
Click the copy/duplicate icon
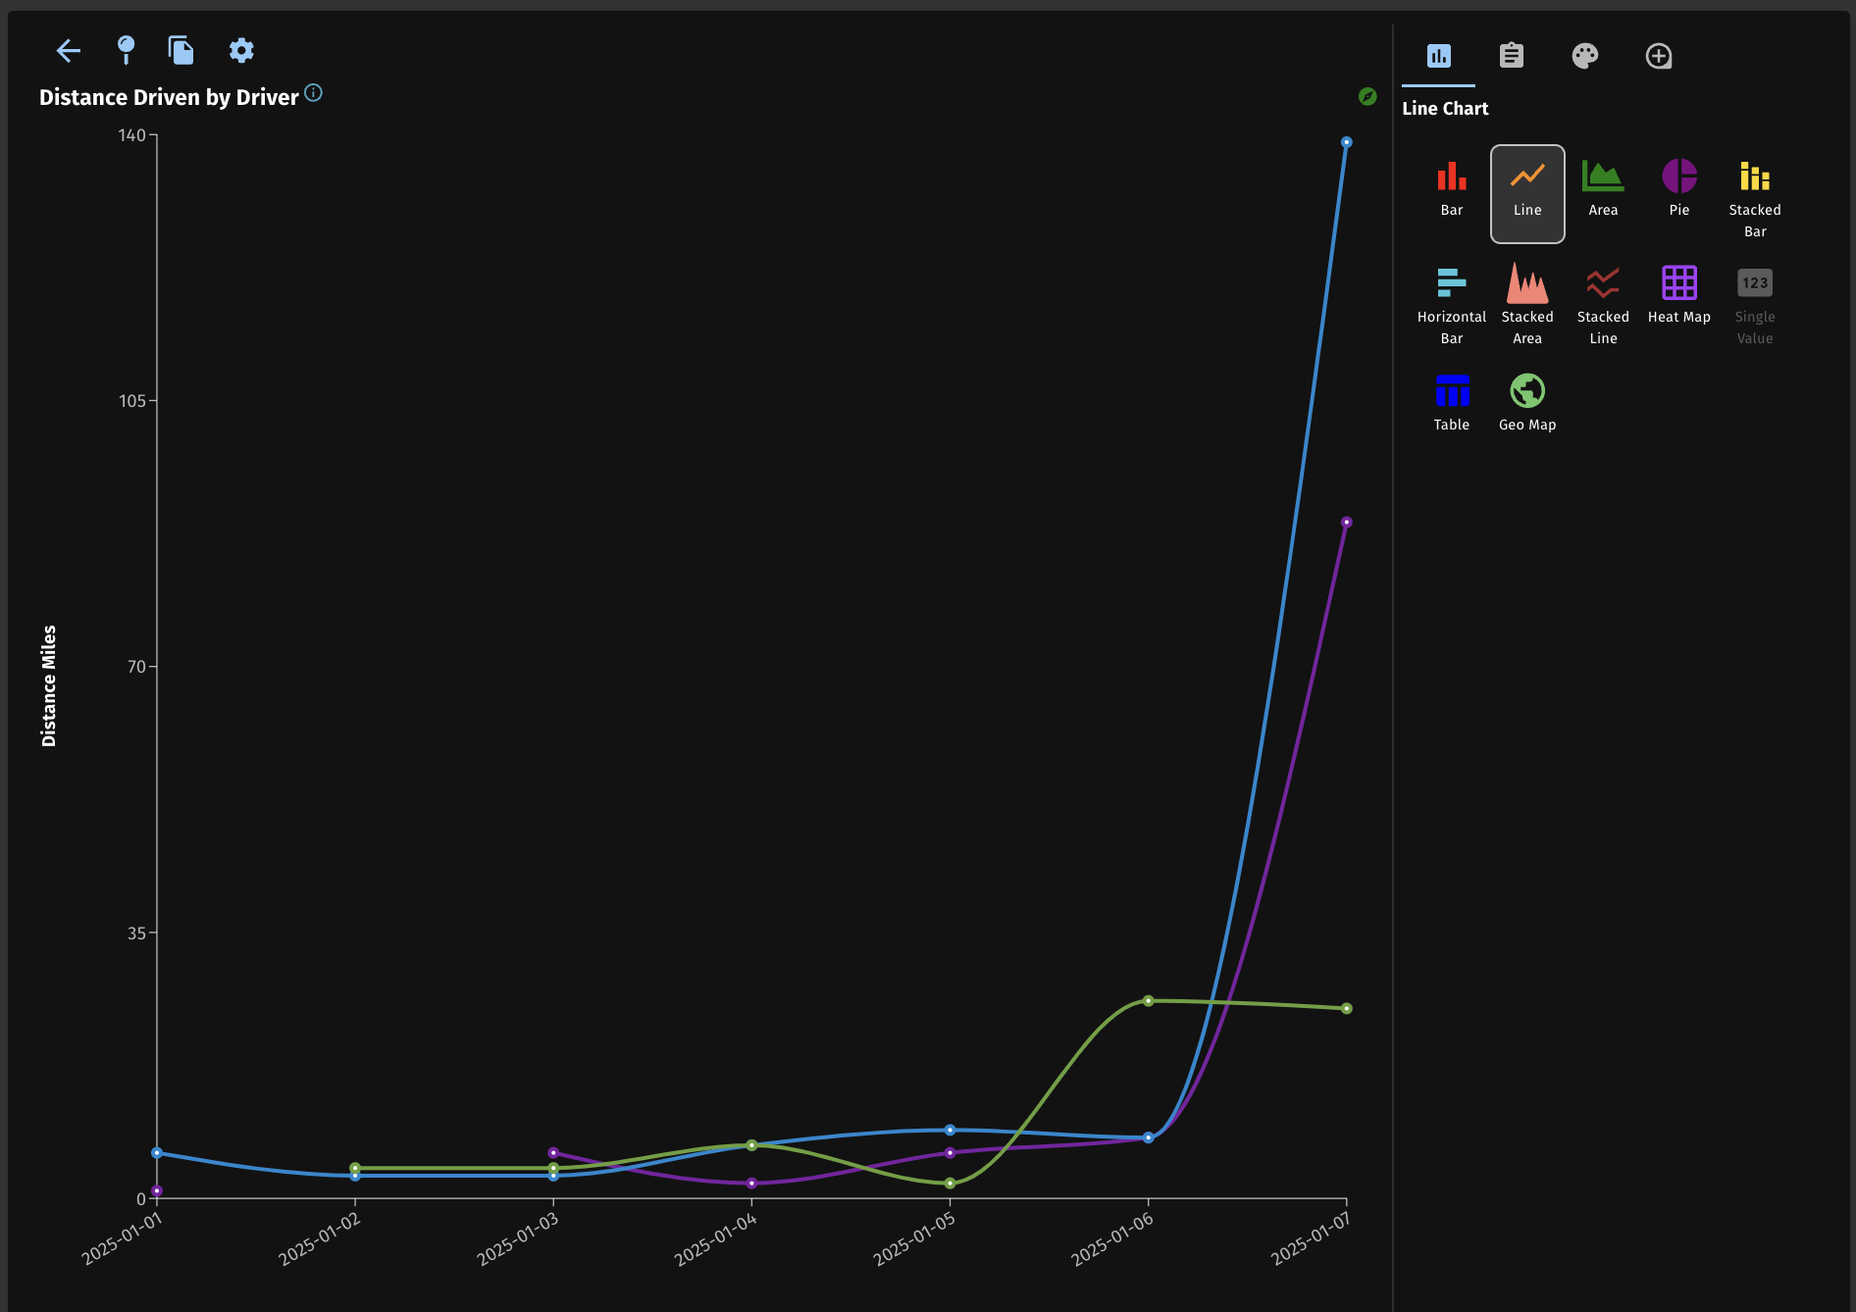pyautogui.click(x=180, y=50)
